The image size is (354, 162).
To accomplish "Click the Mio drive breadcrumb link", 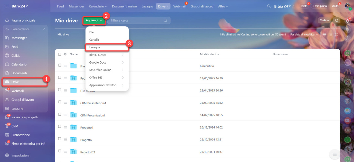I will pos(63,35).
